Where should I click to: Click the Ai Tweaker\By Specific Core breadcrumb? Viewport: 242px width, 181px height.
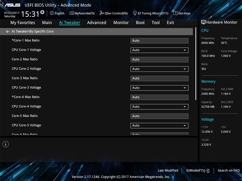click(33, 32)
